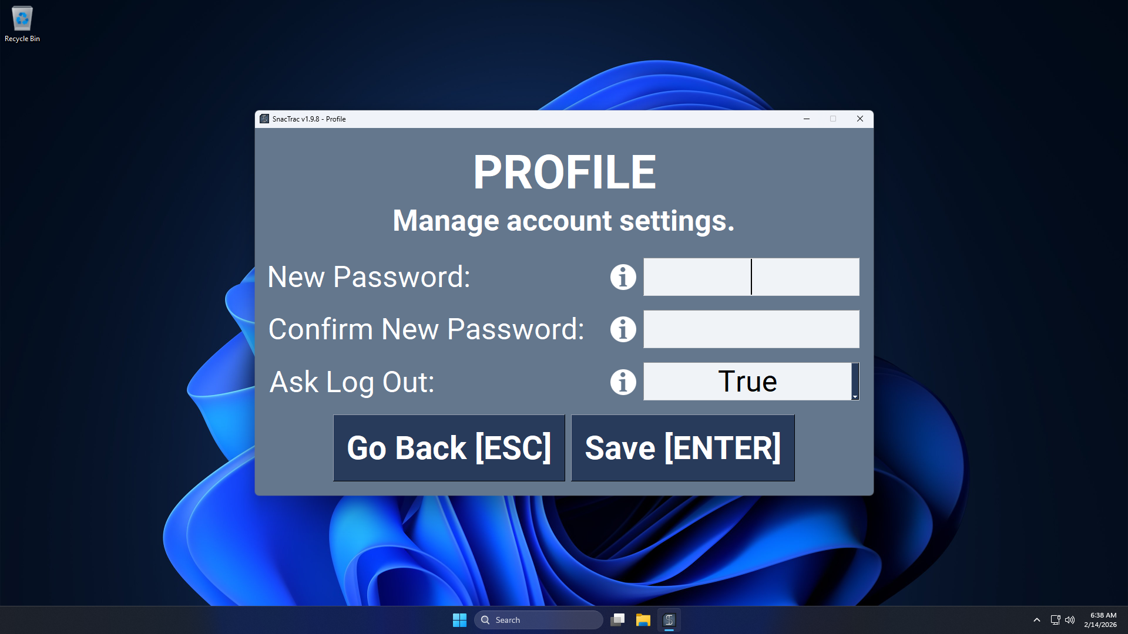The image size is (1128, 634).
Task: Focus the New Password input field
Action: [751, 277]
